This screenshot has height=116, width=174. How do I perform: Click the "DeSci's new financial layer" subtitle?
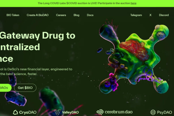pos(28,69)
